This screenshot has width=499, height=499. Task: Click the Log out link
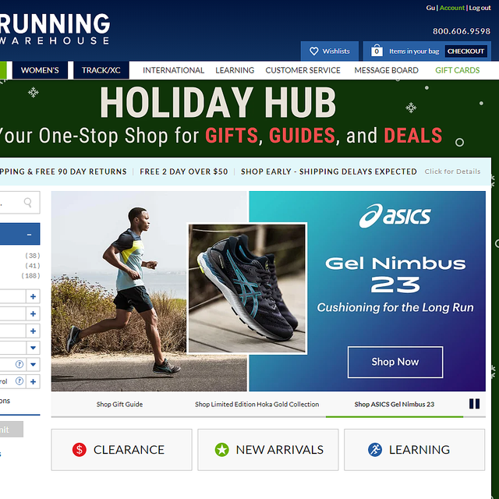(x=480, y=8)
